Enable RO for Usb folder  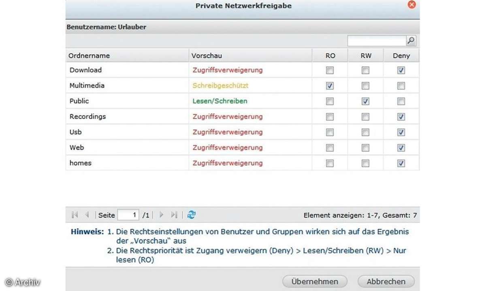[x=330, y=132]
